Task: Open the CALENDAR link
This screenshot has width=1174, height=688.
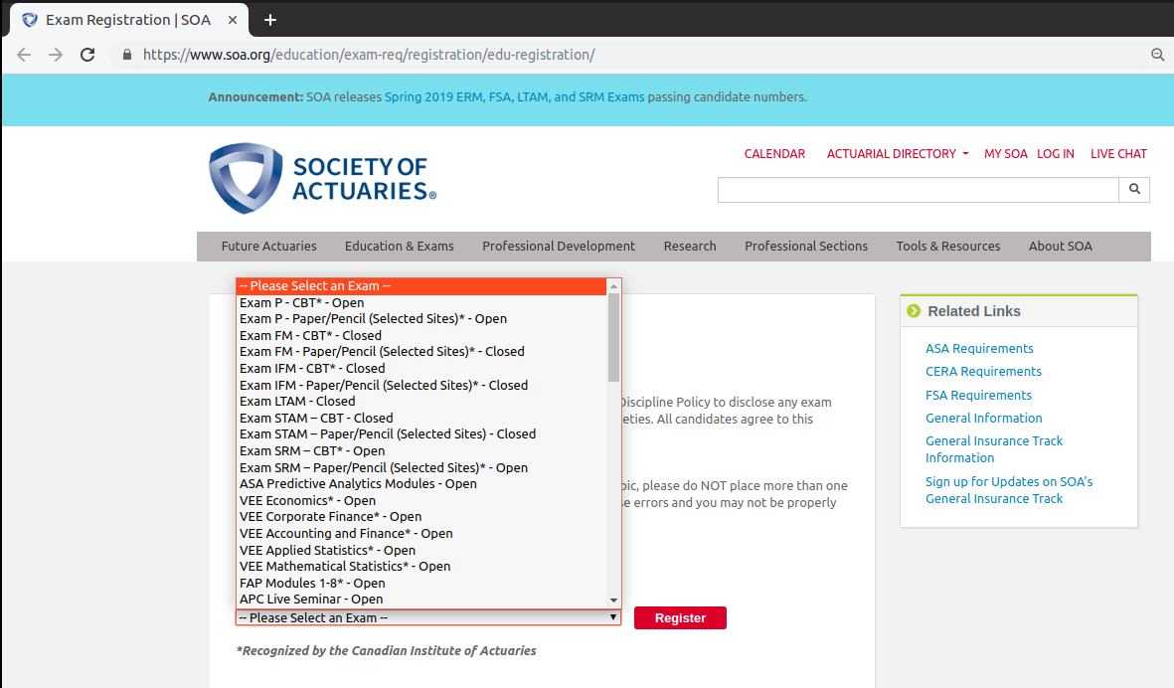Action: 774,153
